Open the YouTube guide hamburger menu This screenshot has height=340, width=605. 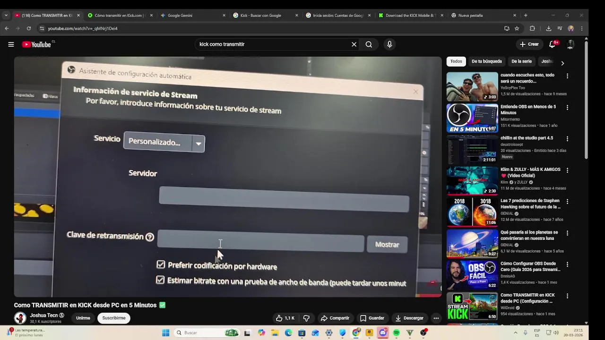[x=11, y=44]
